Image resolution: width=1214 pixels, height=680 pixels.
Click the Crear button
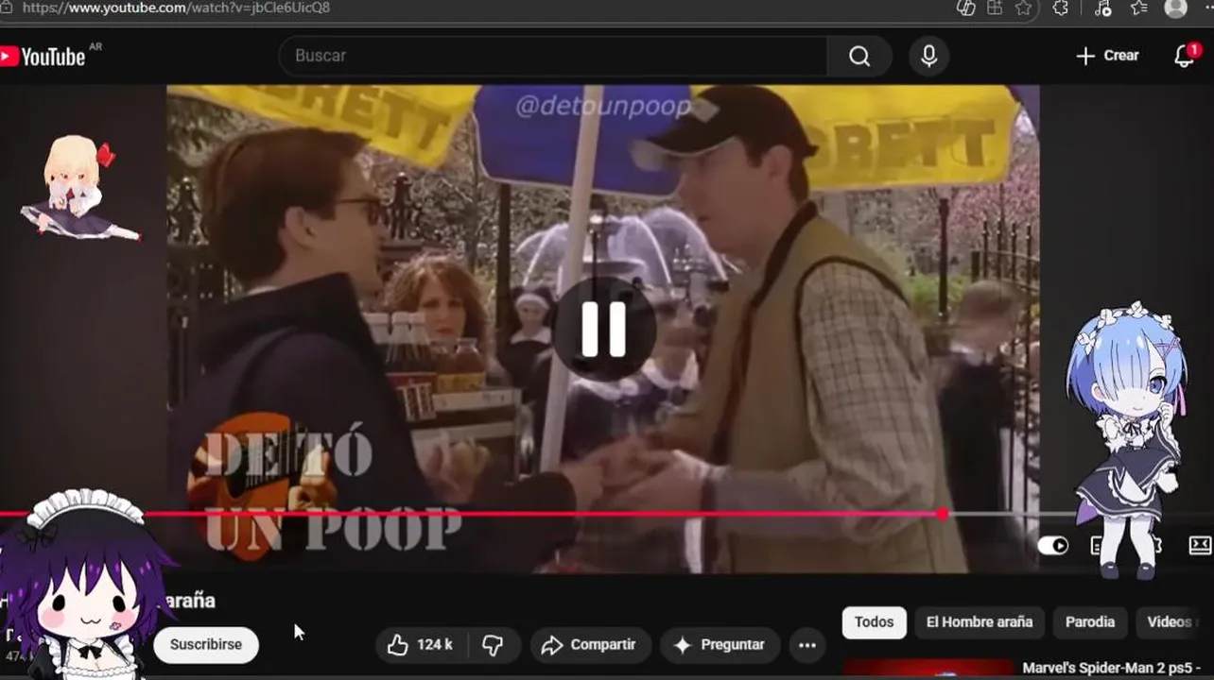pos(1107,56)
